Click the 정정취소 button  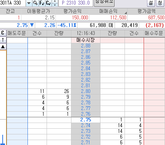pos(104,3)
